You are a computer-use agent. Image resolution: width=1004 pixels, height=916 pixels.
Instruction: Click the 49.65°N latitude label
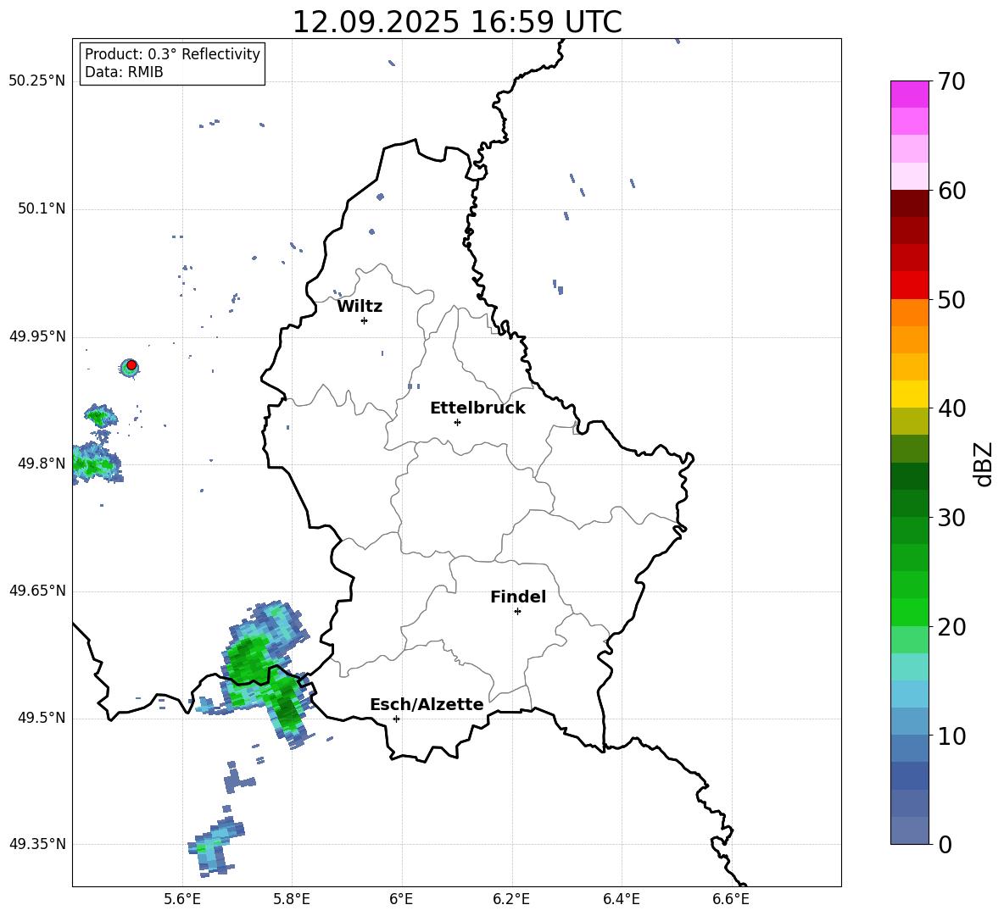tap(37, 591)
